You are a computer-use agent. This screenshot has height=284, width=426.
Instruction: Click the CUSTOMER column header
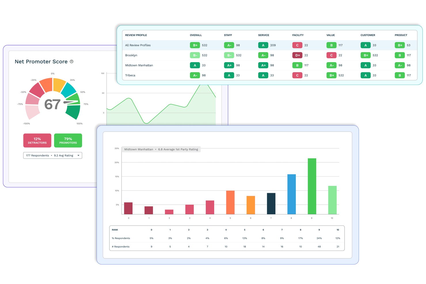pyautogui.click(x=368, y=35)
